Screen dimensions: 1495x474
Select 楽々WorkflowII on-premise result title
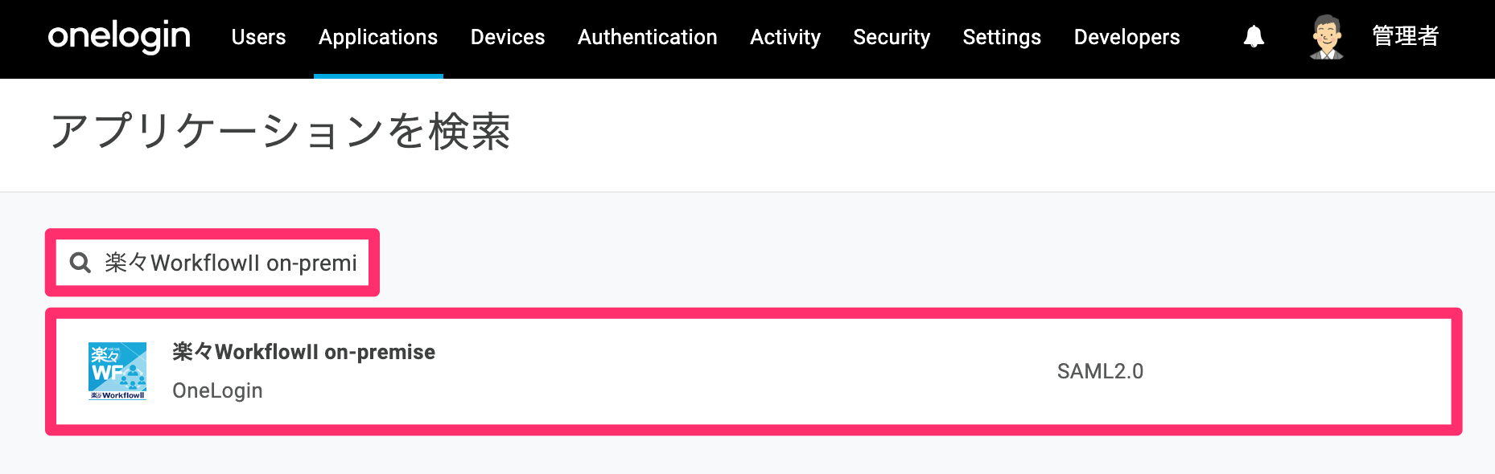(x=303, y=352)
